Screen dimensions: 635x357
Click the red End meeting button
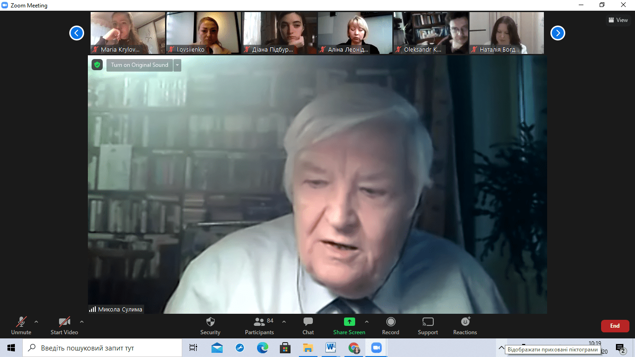(x=615, y=326)
